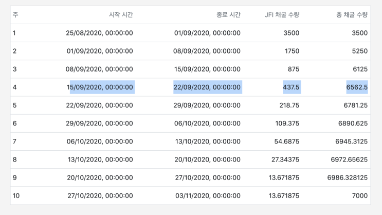Click JFI amount 109.375
This screenshot has height=215, width=382.
(x=287, y=123)
